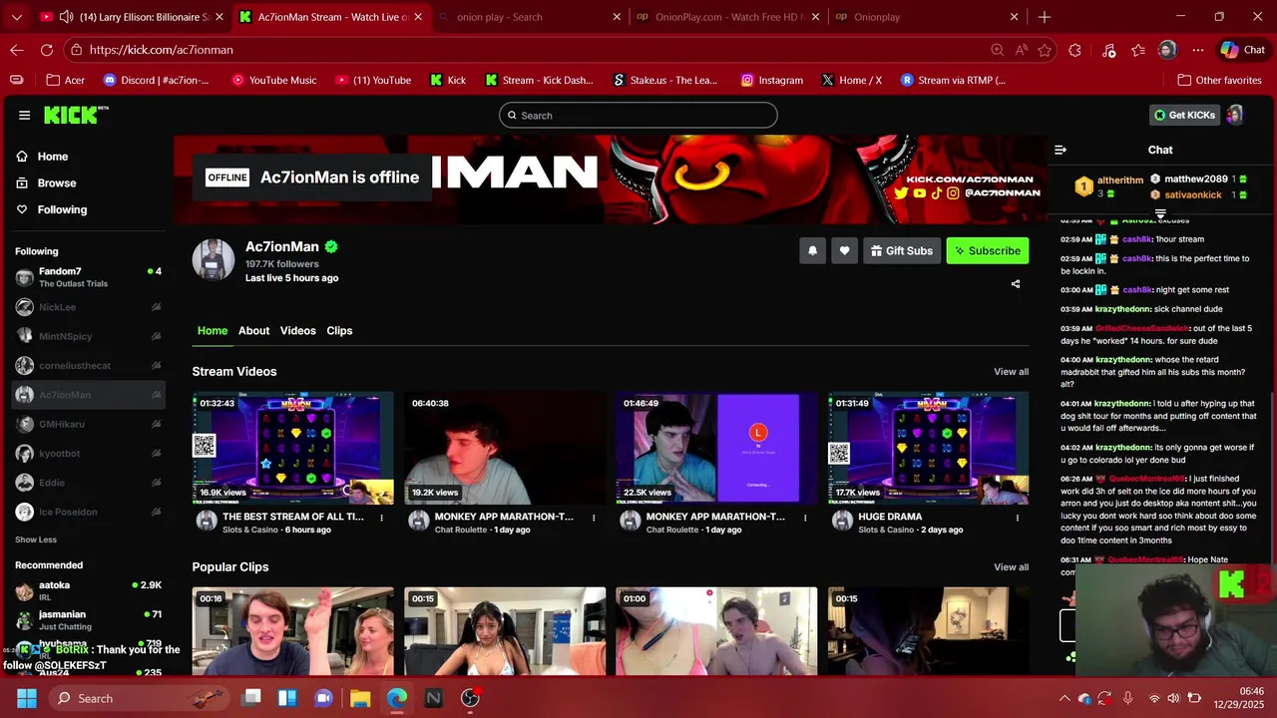
Task: Open user account avatar in Kick header
Action: [x=1234, y=115]
